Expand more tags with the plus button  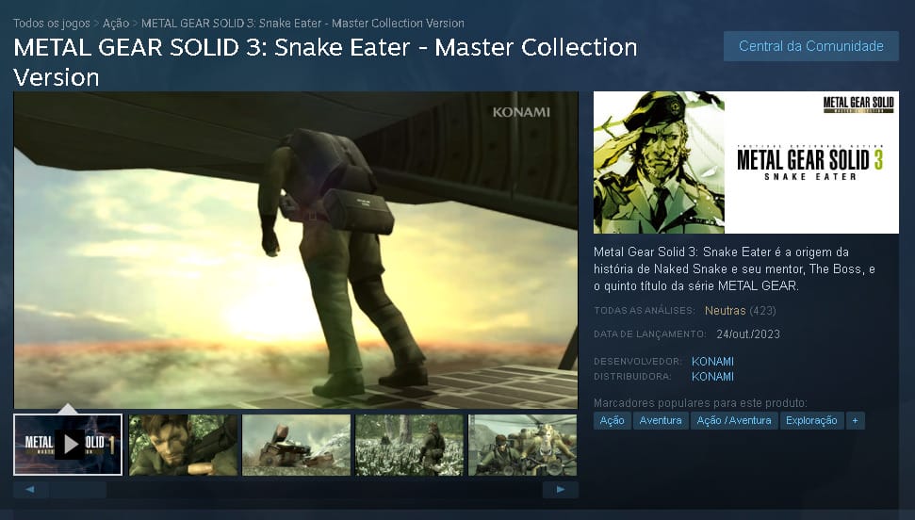coord(855,420)
